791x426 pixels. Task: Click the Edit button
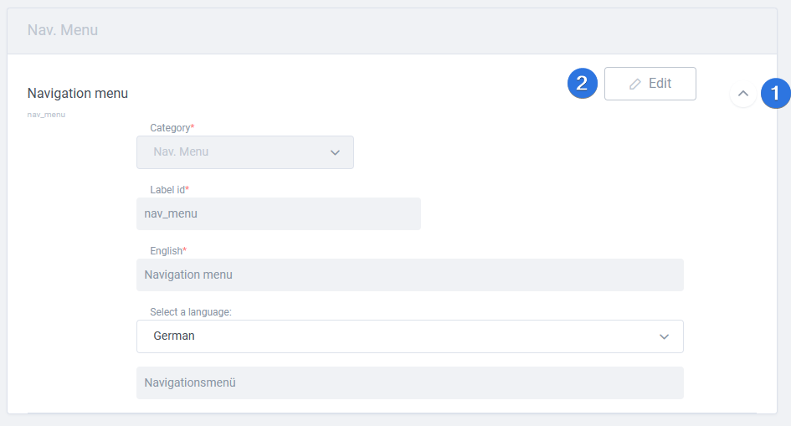[650, 84]
